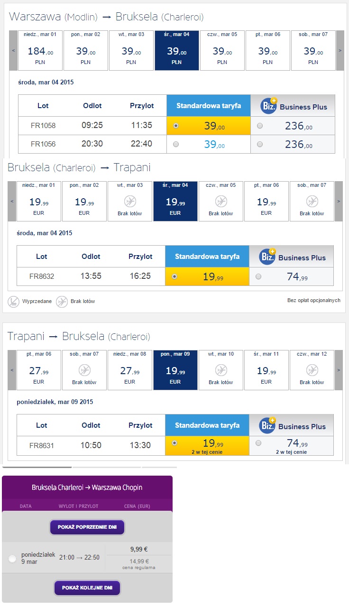Viewport: 349px width, 607px height.
Task: Click the Brak lotów legend plane icon
Action: coord(62,301)
